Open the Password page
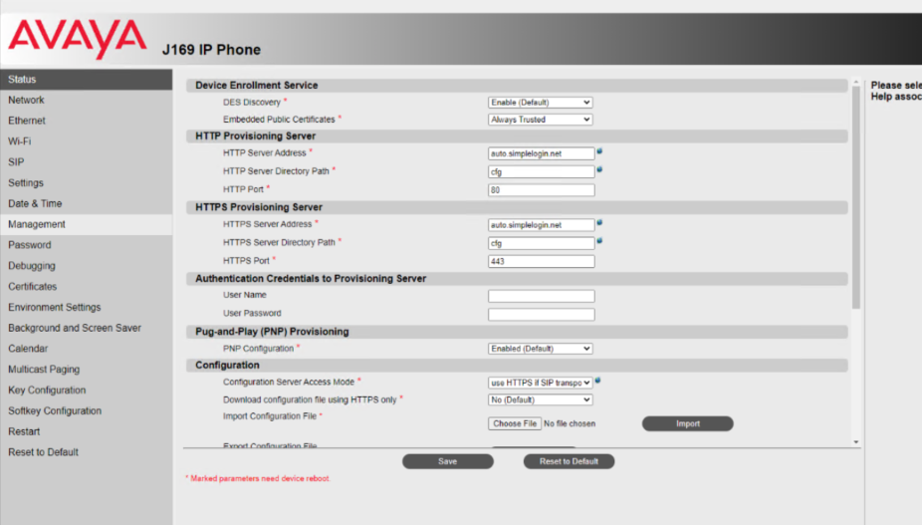The height and width of the screenshot is (525, 922). 87,245
